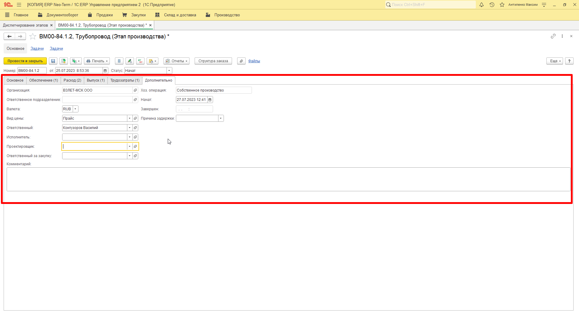Viewport: 579px width, 313px height.
Task: Click the pencil edit icon in toolbar
Action: [130, 61]
